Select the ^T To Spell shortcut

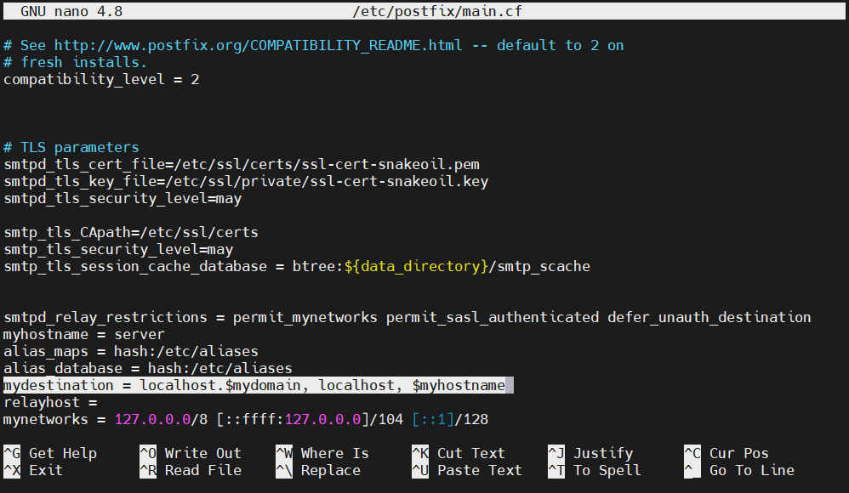click(595, 470)
